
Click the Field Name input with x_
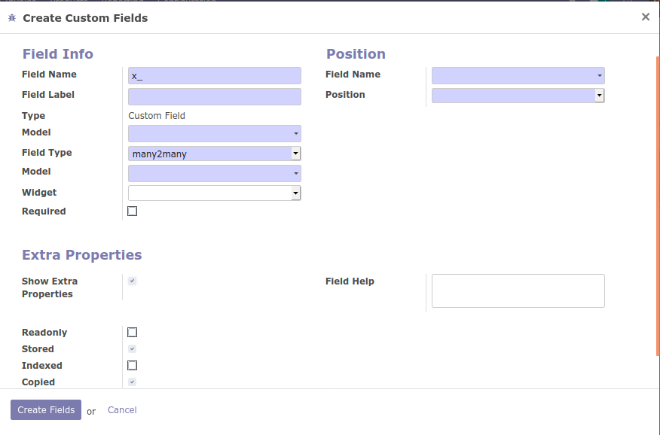215,75
